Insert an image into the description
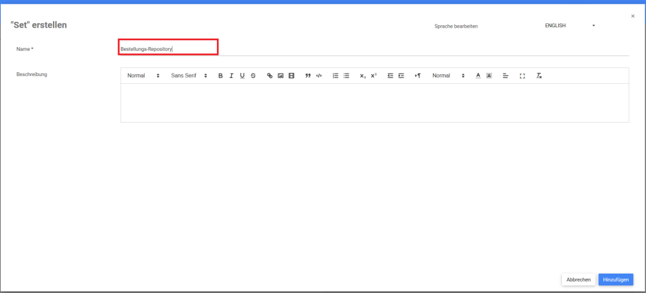The image size is (646, 293). (x=280, y=76)
